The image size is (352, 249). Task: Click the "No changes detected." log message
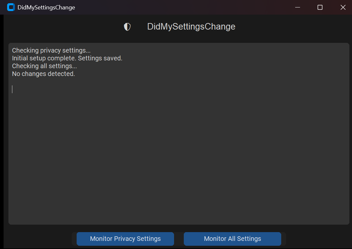[43, 74]
